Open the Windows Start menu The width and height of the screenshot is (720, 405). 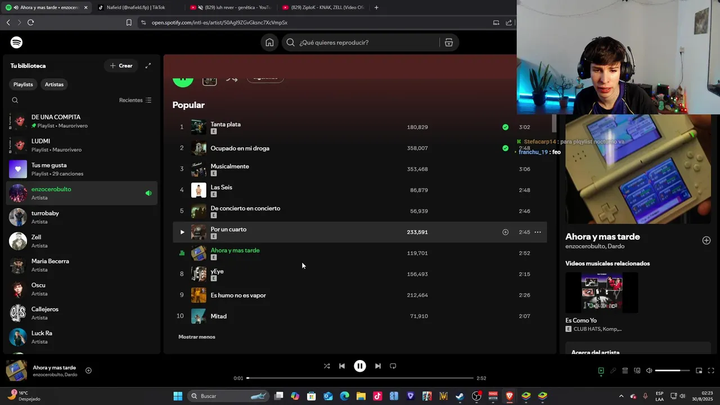(178, 396)
